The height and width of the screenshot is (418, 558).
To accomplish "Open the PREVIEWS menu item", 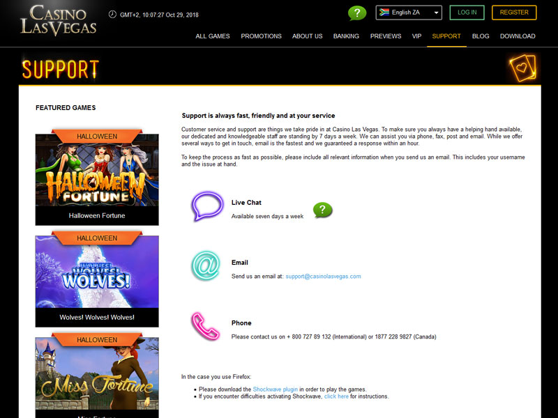I will [x=386, y=36].
